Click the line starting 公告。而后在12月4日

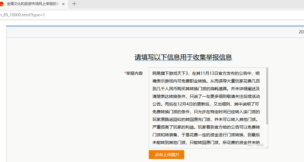point(205,104)
